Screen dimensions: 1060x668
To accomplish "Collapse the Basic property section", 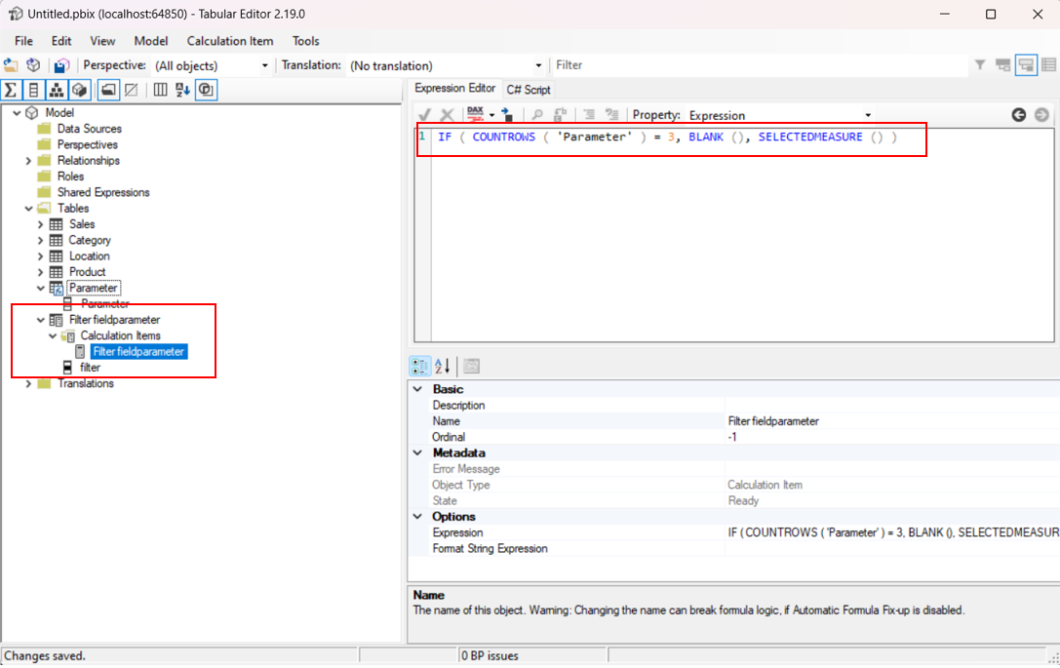I will click(x=417, y=389).
